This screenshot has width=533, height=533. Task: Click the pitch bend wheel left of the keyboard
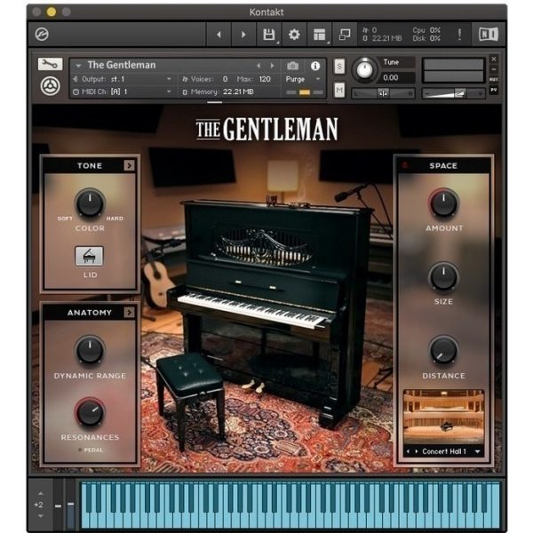[58, 505]
